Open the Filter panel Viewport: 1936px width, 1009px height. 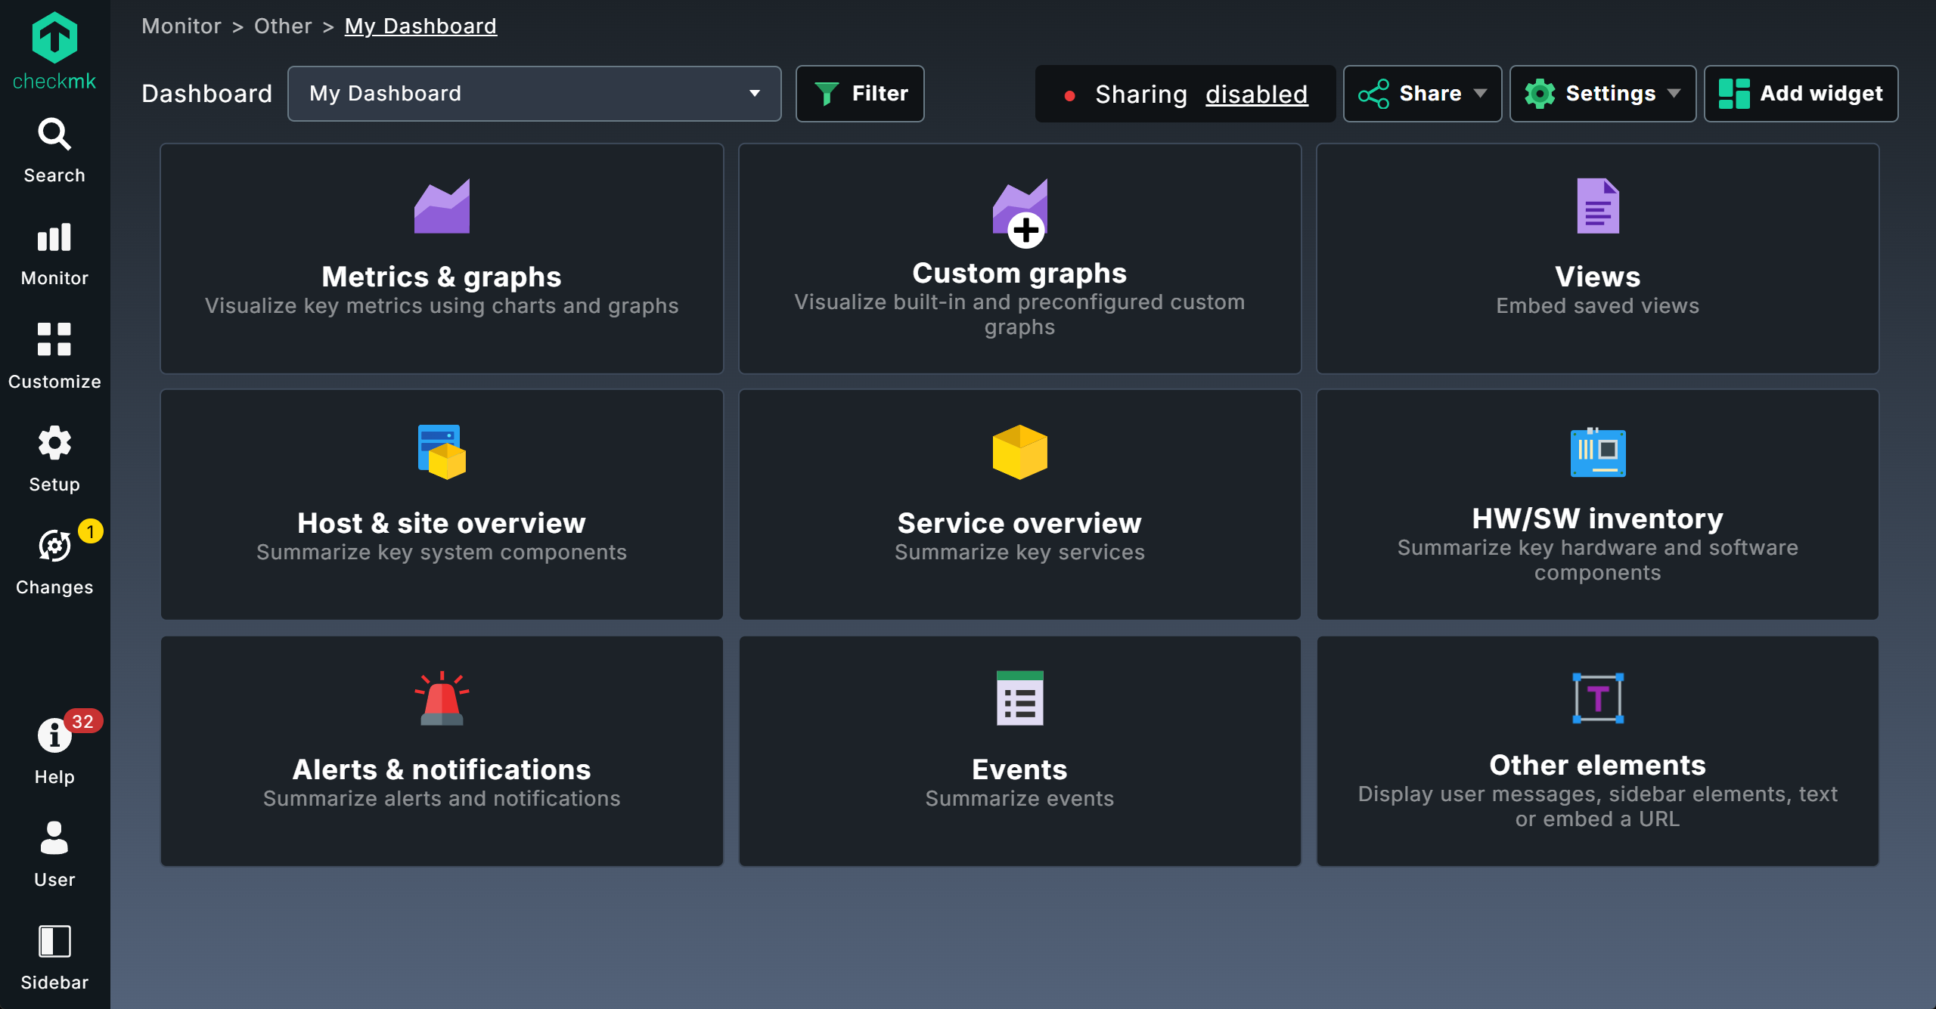pos(859,94)
